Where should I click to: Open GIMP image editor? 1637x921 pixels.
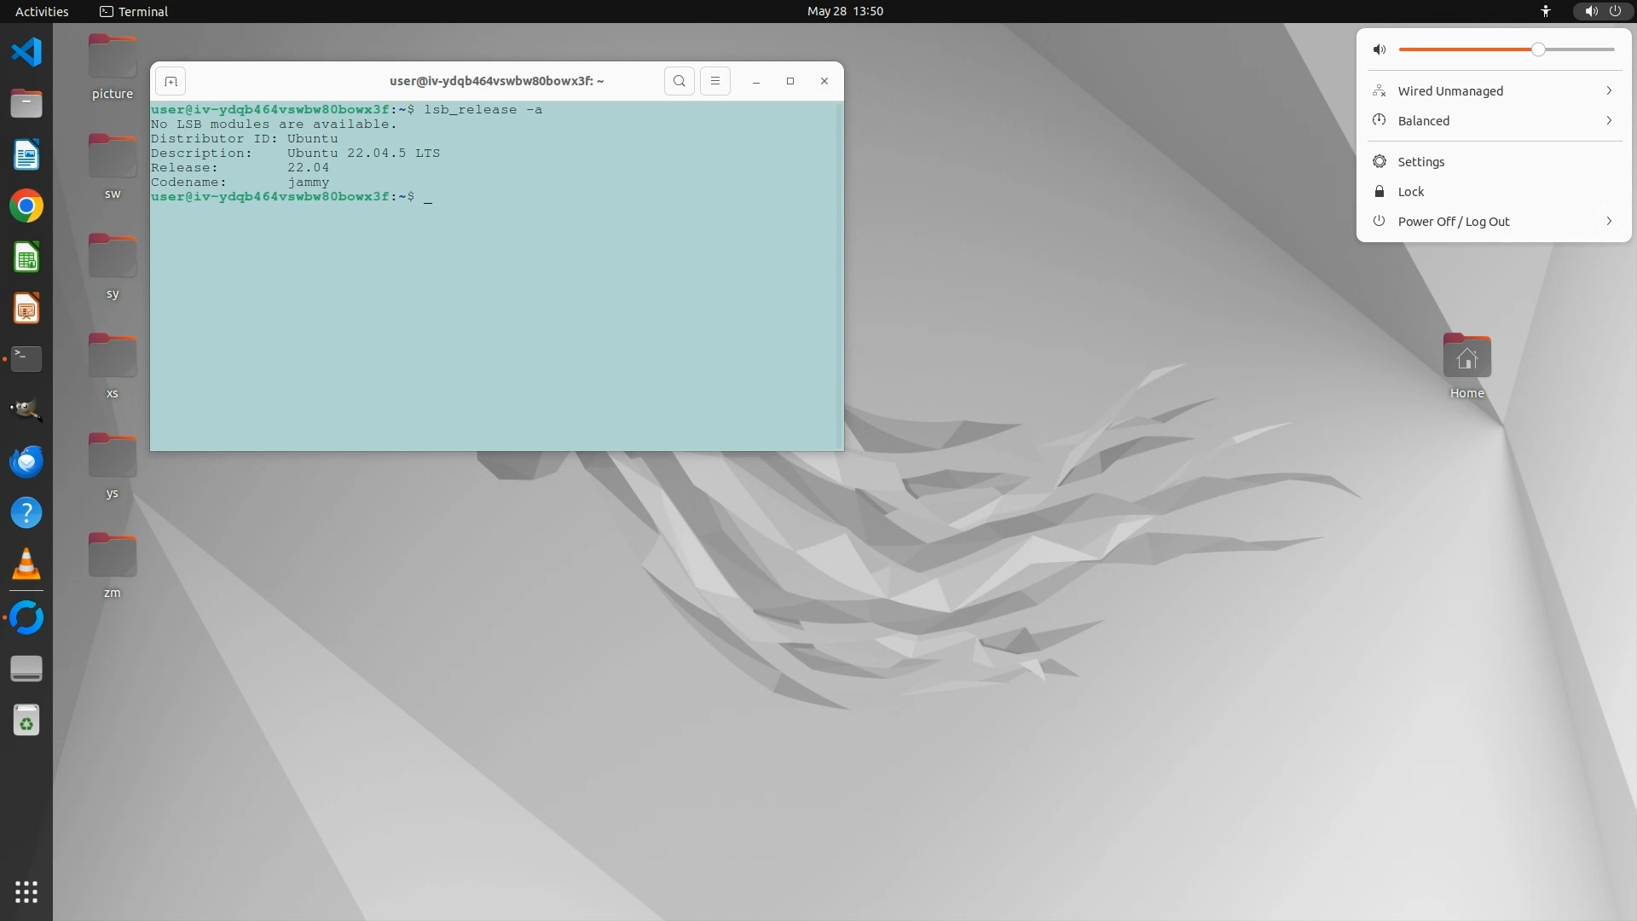pos(26,410)
